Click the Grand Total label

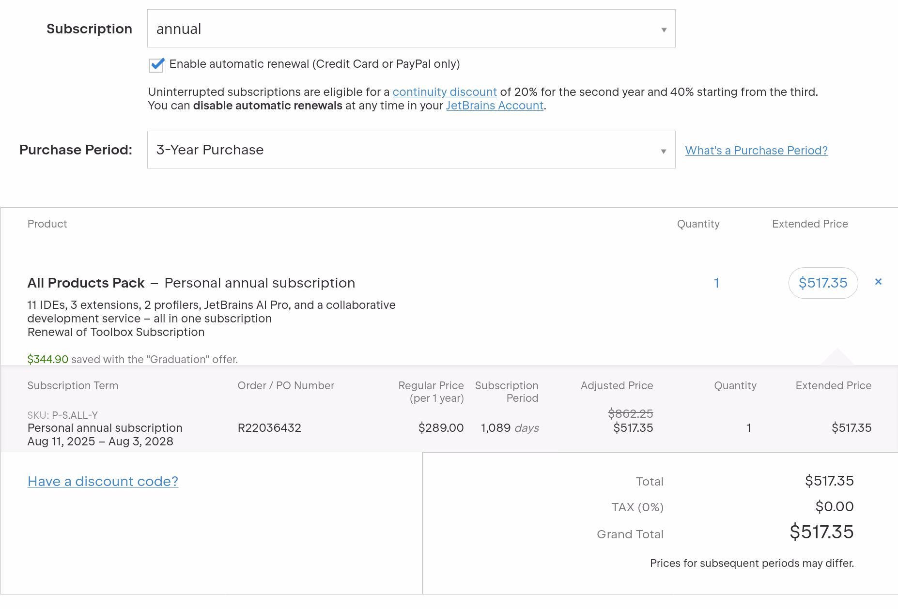(x=630, y=534)
